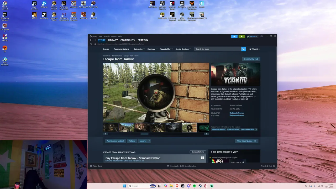Screen dimensions: 336x189
Task: Open the Categories dropdown
Action: tap(139, 49)
